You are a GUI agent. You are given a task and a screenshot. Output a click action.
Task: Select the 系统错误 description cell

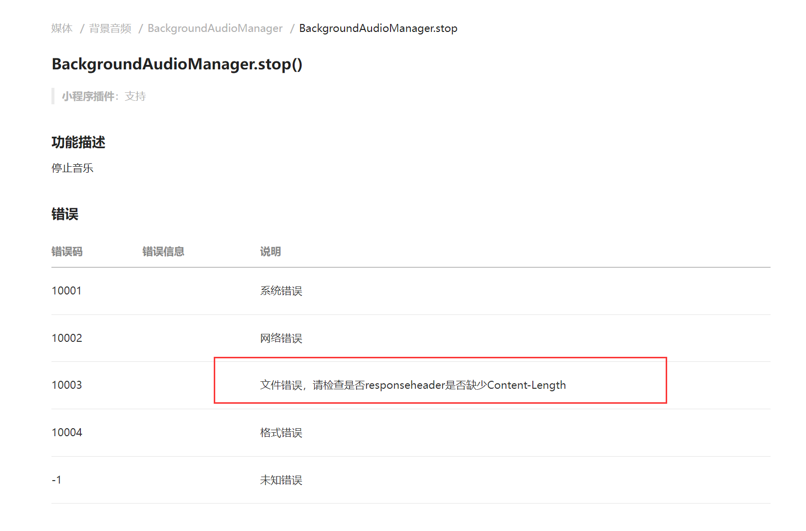(x=281, y=291)
